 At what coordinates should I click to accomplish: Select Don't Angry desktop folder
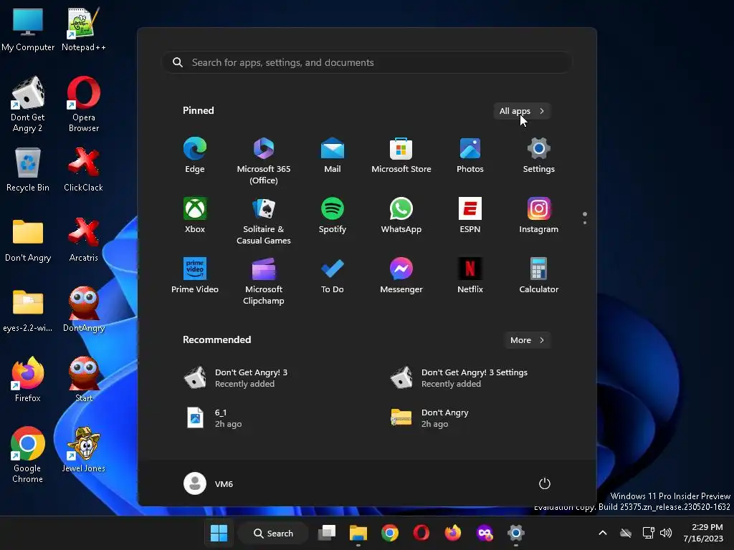[28, 239]
